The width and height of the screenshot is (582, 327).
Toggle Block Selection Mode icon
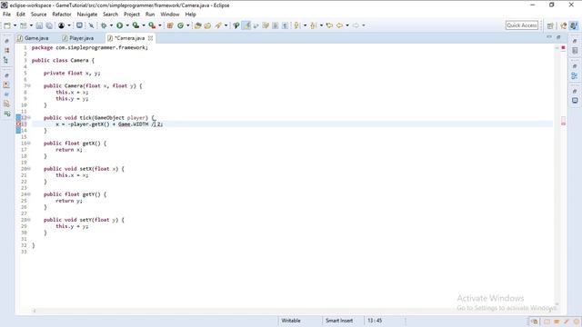pos(275,25)
